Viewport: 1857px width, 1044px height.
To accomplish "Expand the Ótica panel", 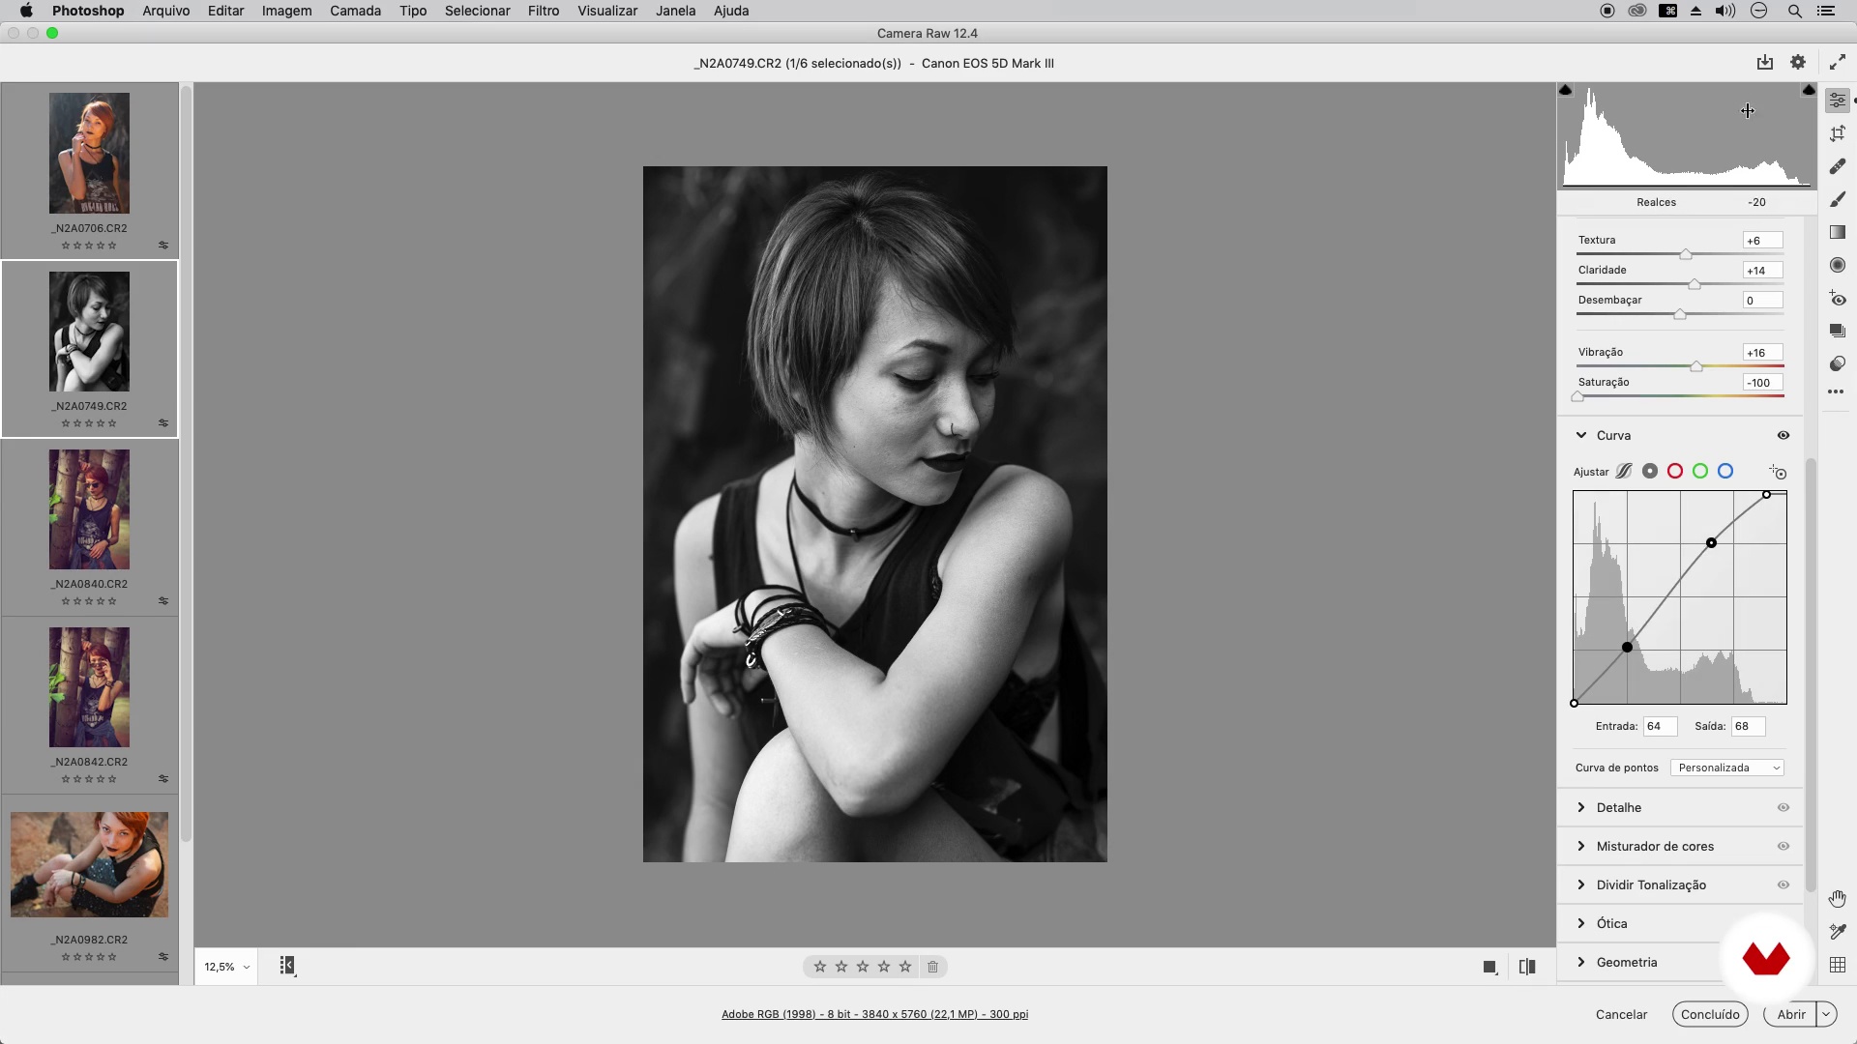I will click(x=1581, y=924).
